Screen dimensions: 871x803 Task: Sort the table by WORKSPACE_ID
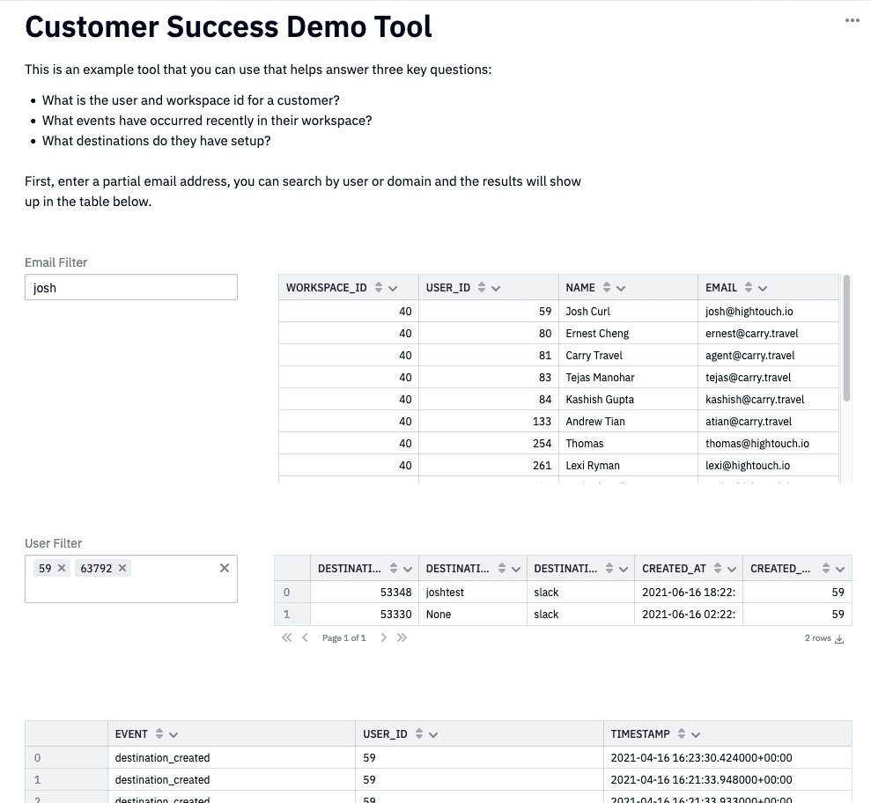pyautogui.click(x=379, y=288)
